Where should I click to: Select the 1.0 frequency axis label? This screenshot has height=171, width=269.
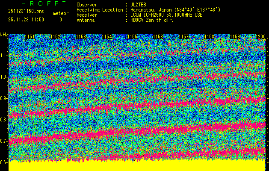coord(4,77)
